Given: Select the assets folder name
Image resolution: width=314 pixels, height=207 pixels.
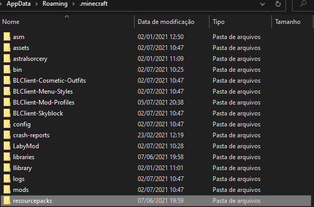Looking at the screenshot, I should coord(21,48).
